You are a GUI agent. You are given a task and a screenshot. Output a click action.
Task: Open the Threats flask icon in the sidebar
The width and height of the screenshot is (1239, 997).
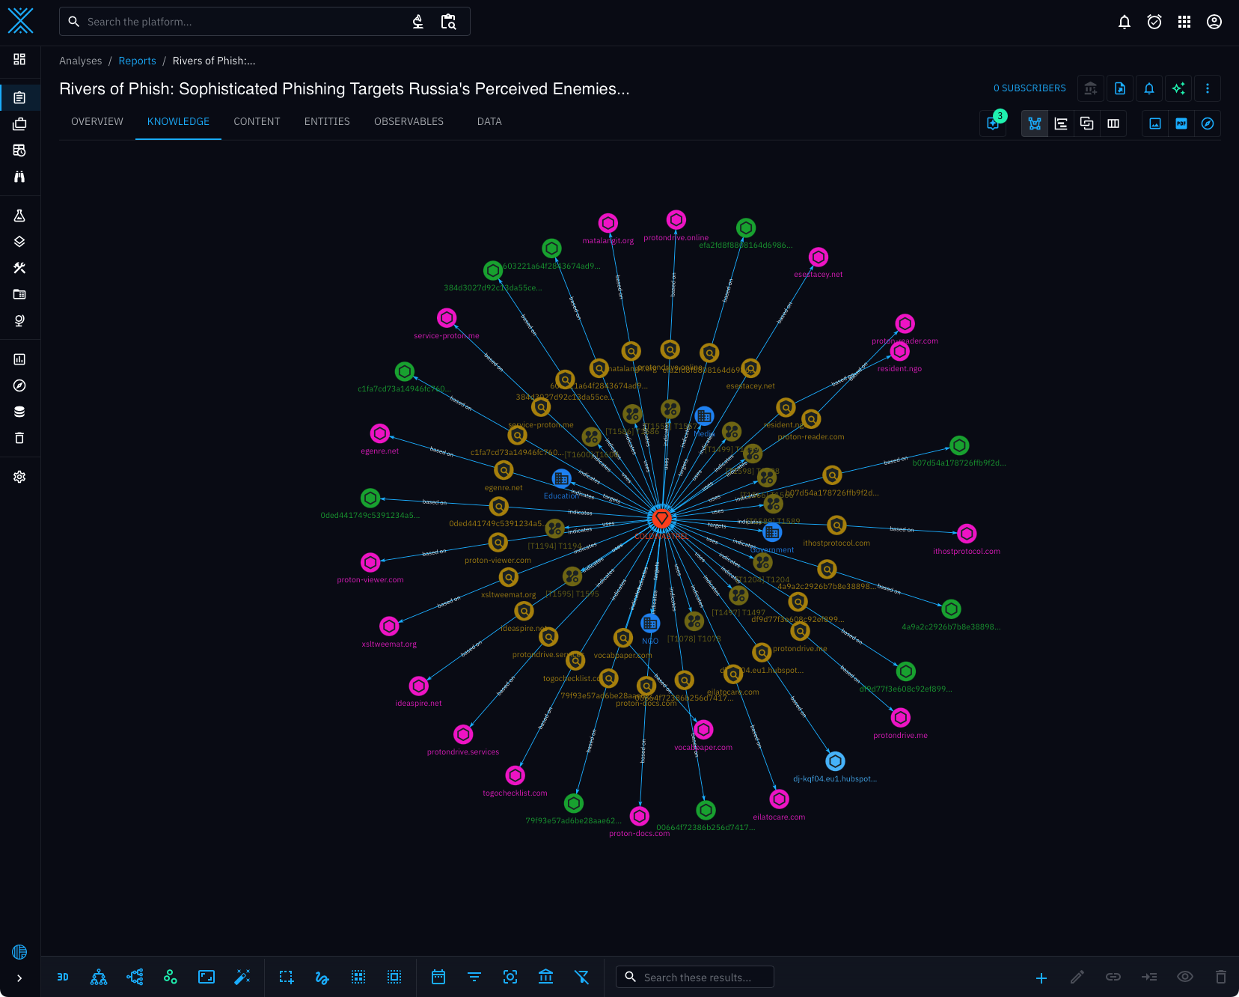[x=19, y=216]
